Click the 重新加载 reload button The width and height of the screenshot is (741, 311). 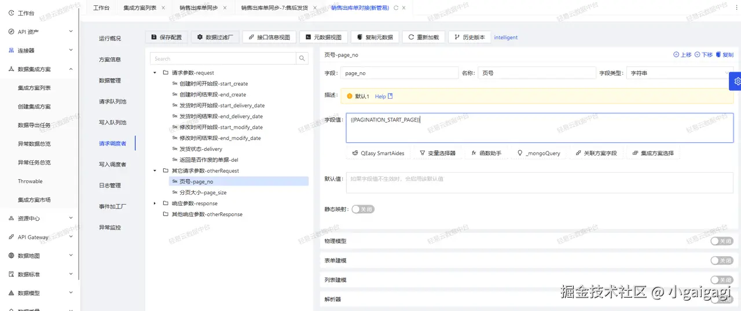click(424, 37)
